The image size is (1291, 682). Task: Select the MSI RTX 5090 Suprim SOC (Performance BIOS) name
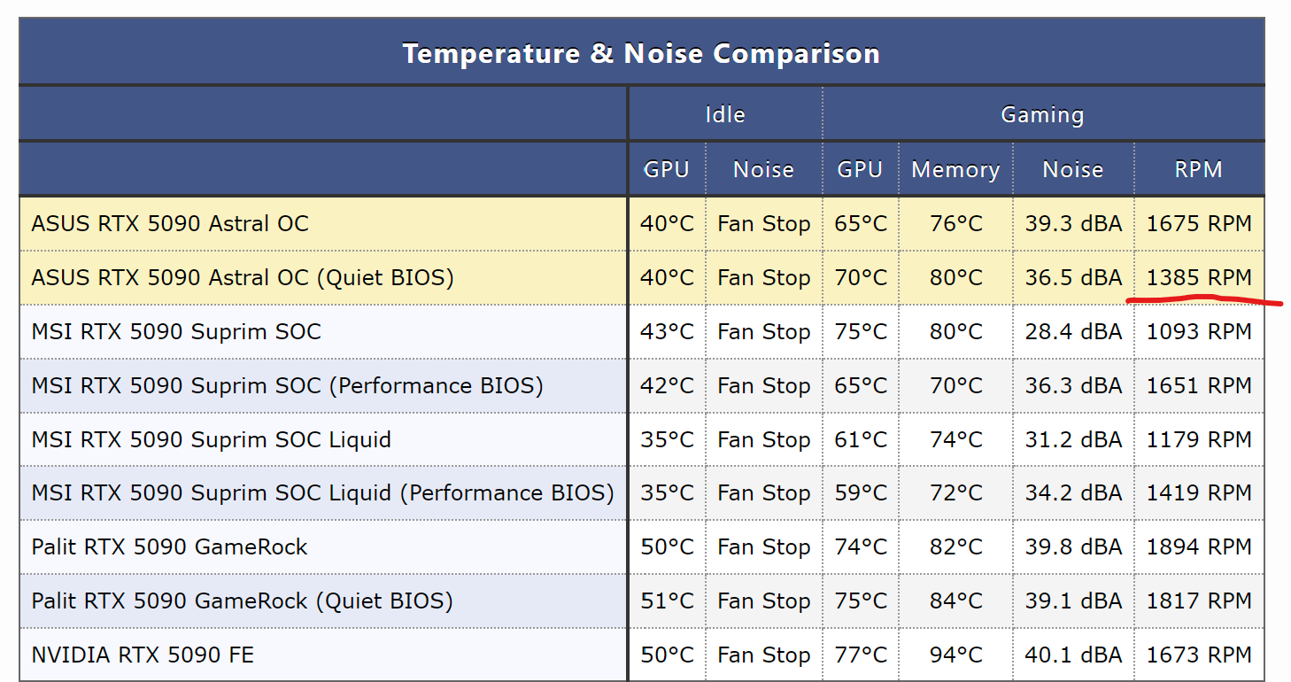(287, 385)
